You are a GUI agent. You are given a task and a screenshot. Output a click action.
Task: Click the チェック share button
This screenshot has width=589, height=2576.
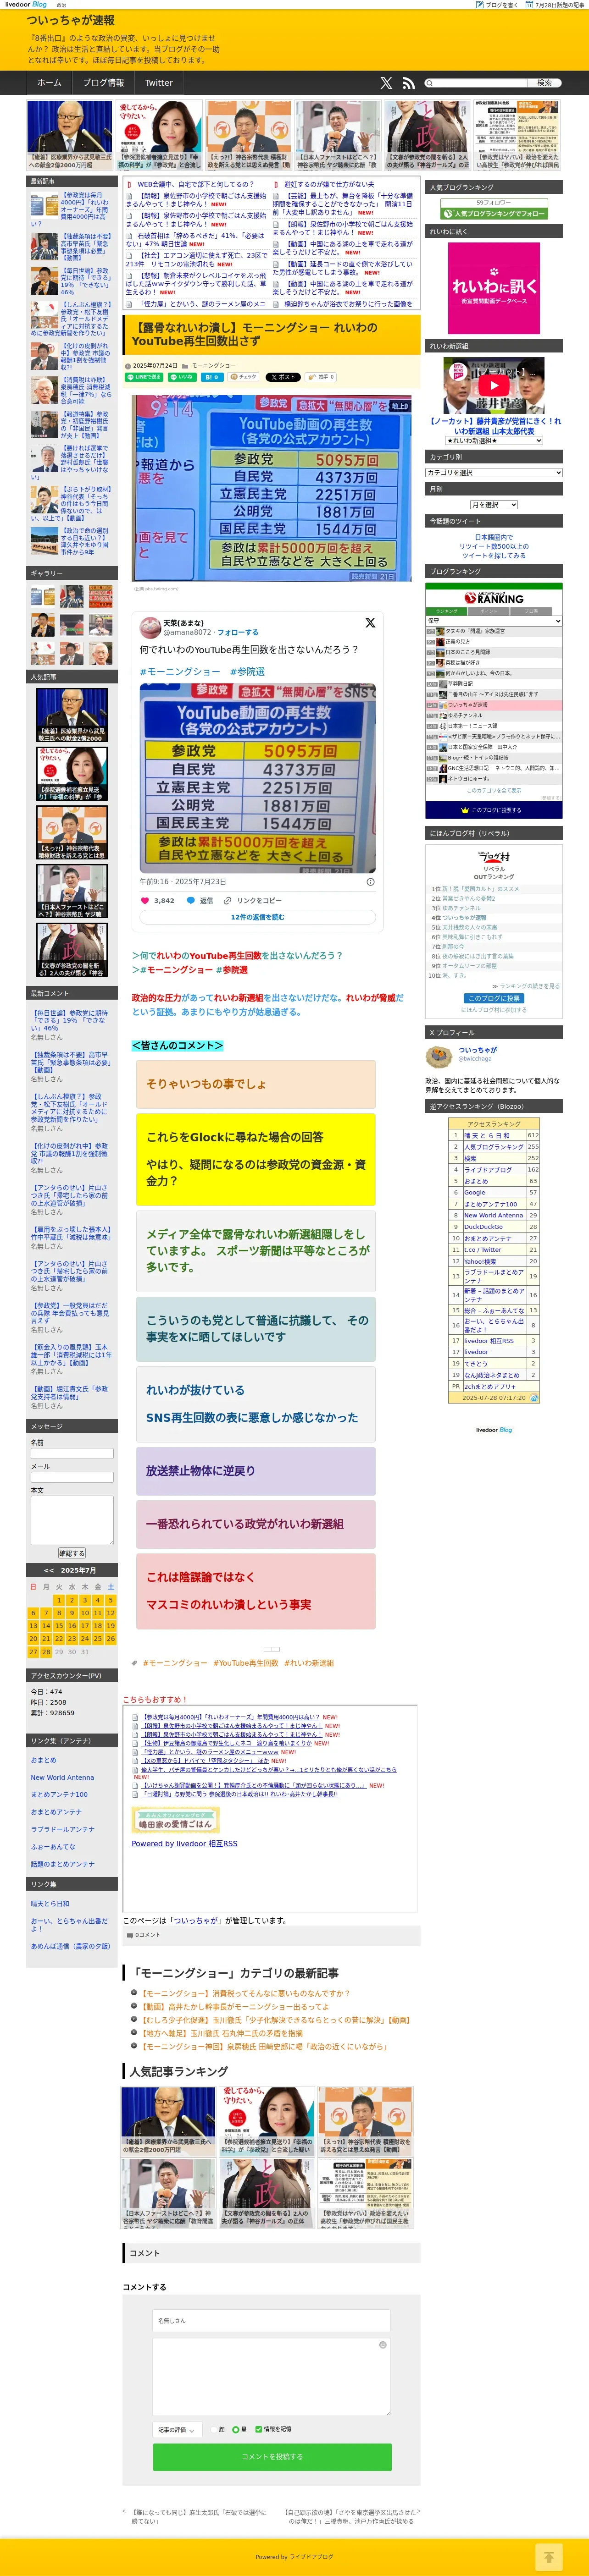pos(244,377)
